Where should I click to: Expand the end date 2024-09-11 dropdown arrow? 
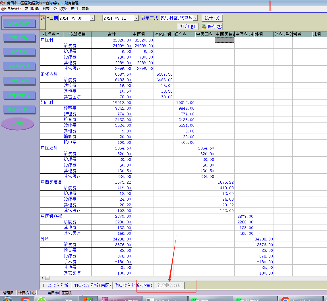136,18
